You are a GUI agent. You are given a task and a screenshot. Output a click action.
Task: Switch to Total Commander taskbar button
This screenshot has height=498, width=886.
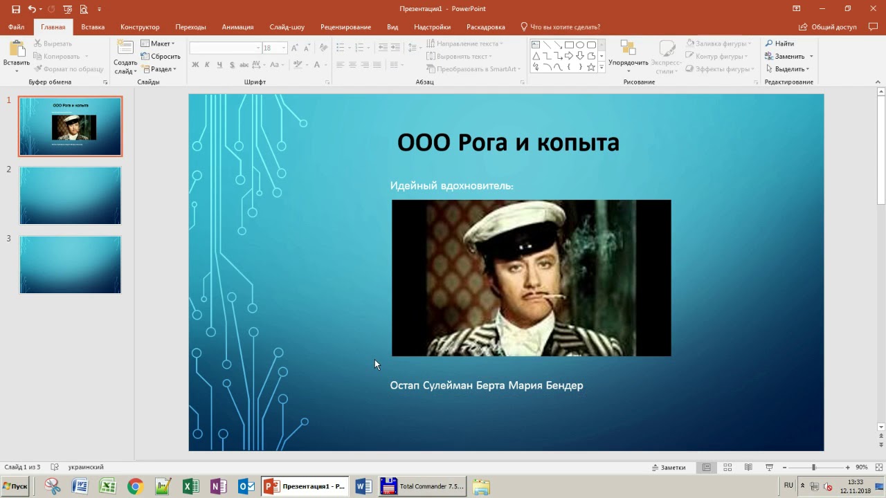click(423, 487)
